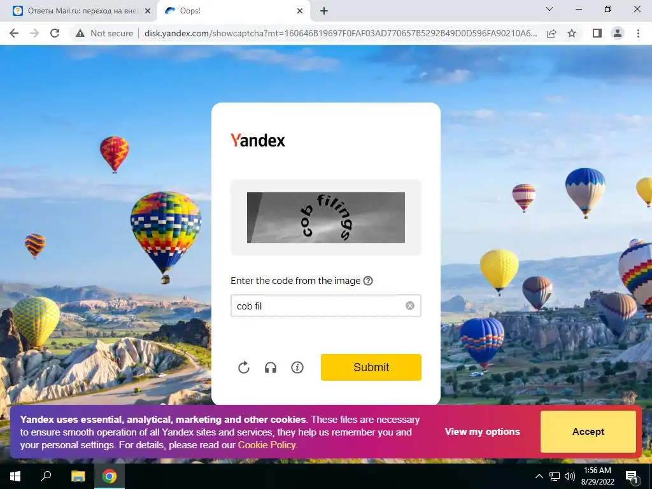The width and height of the screenshot is (652, 489).
Task: Click View my options for cookies
Action: point(483,432)
